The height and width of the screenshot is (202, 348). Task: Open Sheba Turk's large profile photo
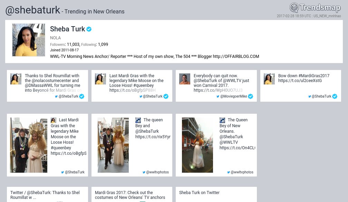[29, 40]
